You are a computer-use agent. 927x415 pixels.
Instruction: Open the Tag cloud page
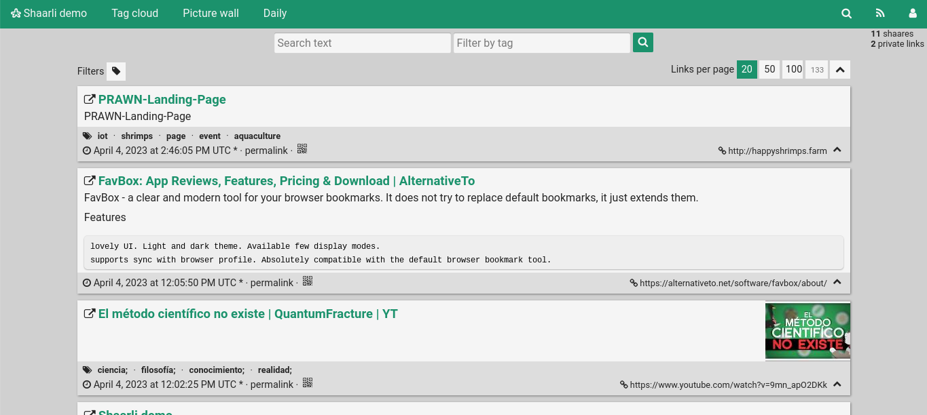[x=134, y=13]
